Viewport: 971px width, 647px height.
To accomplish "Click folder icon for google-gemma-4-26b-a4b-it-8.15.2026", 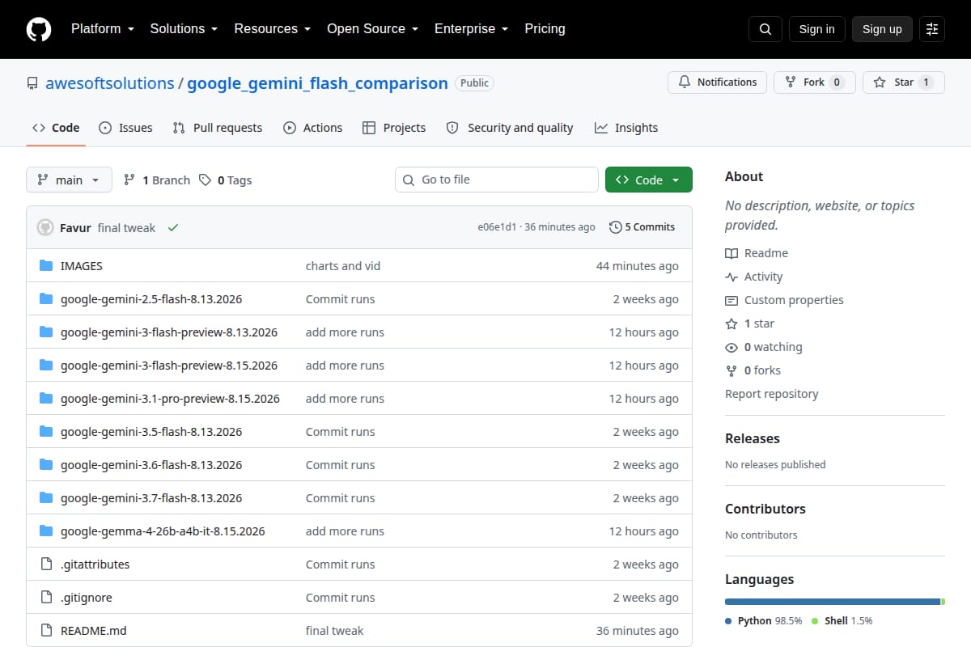I will tap(46, 531).
